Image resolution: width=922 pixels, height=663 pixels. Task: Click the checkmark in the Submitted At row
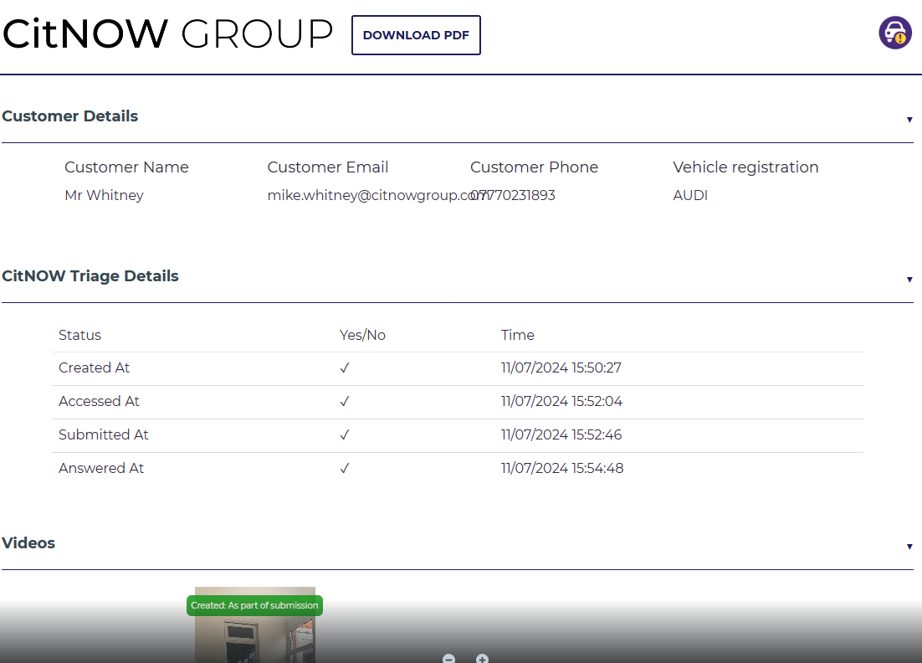[345, 434]
